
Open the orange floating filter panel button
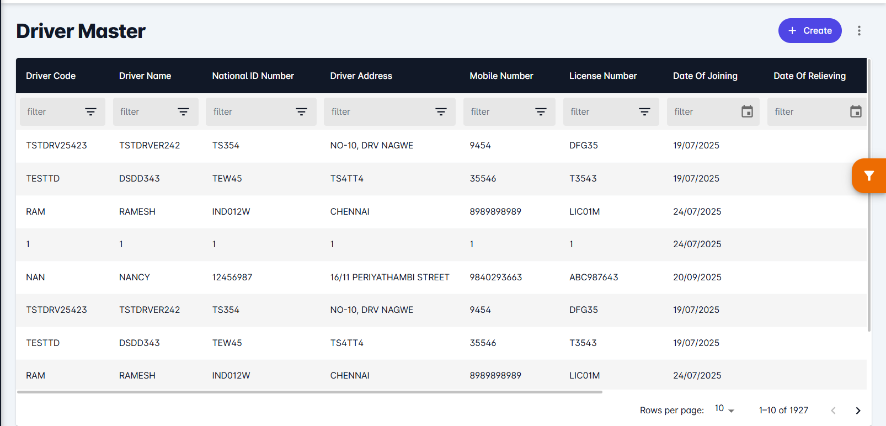pos(869,176)
